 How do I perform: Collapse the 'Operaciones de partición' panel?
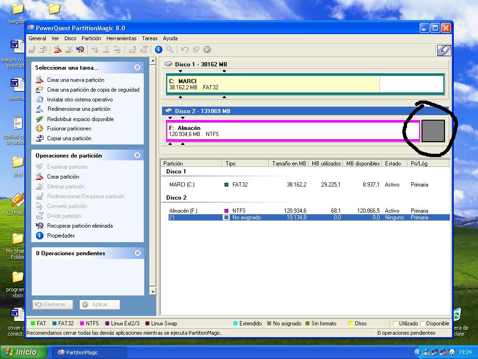click(137, 155)
